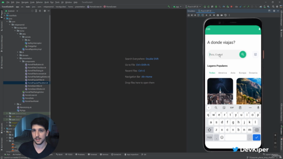The width and height of the screenshot is (283, 159).
Task: Tap the mountain landscape place thumbnail
Action: click(249, 91)
